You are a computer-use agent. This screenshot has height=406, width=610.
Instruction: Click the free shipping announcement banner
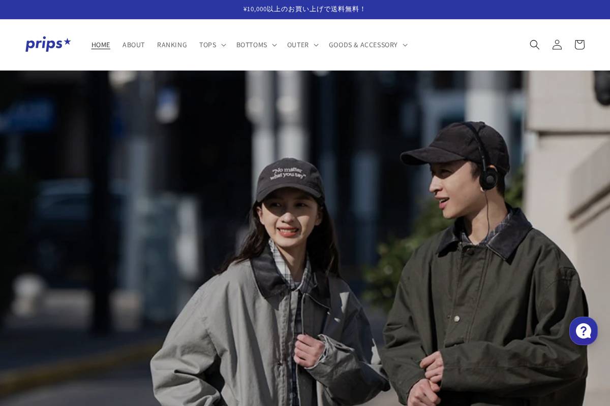click(x=305, y=9)
